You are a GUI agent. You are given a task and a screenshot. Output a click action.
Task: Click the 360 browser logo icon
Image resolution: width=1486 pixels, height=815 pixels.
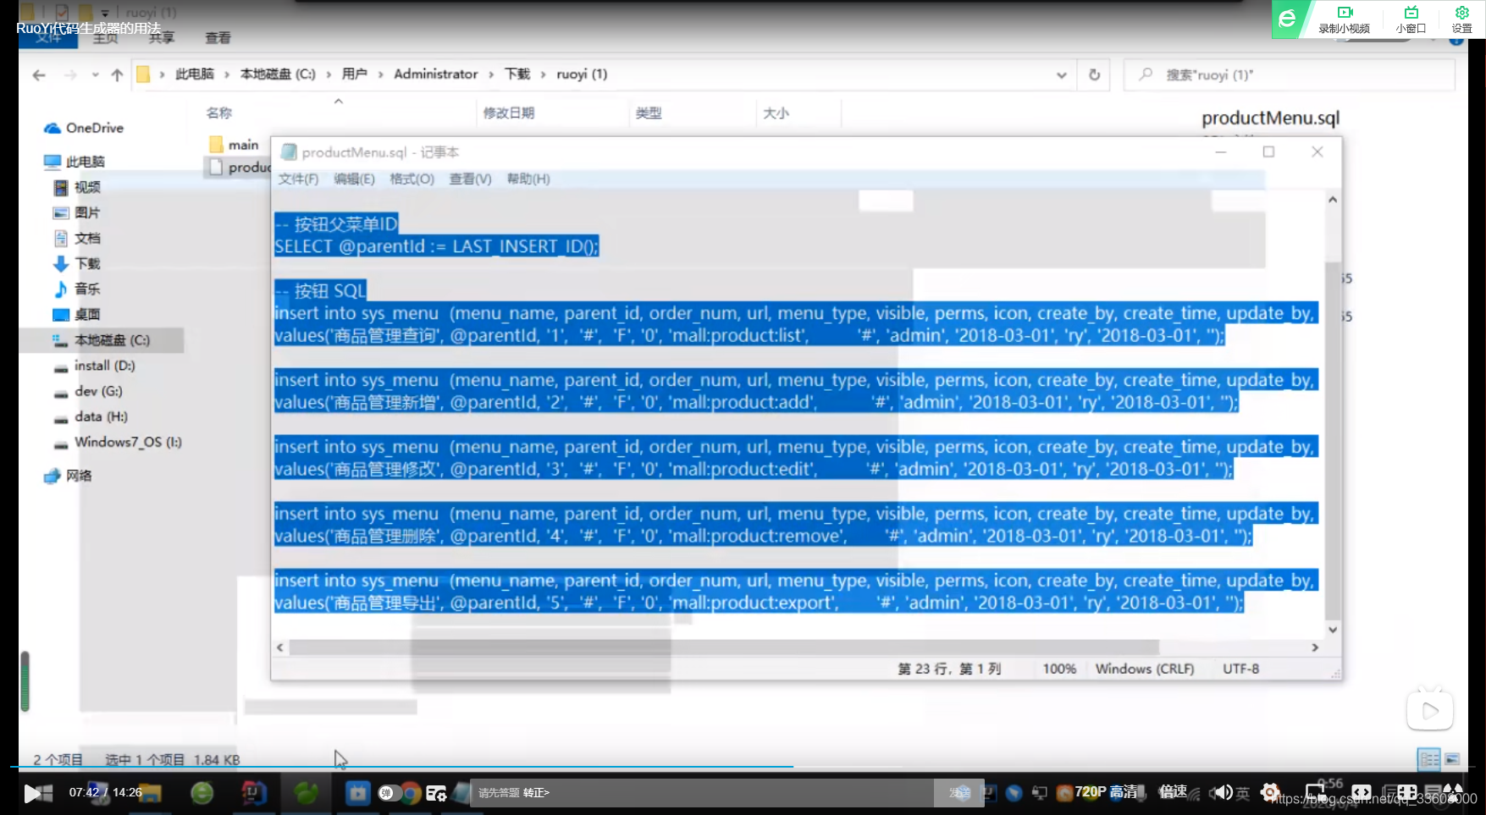1287,19
